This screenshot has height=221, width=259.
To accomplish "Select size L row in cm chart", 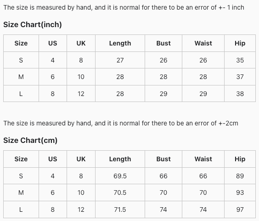I will pyautogui.click(x=129, y=210).
